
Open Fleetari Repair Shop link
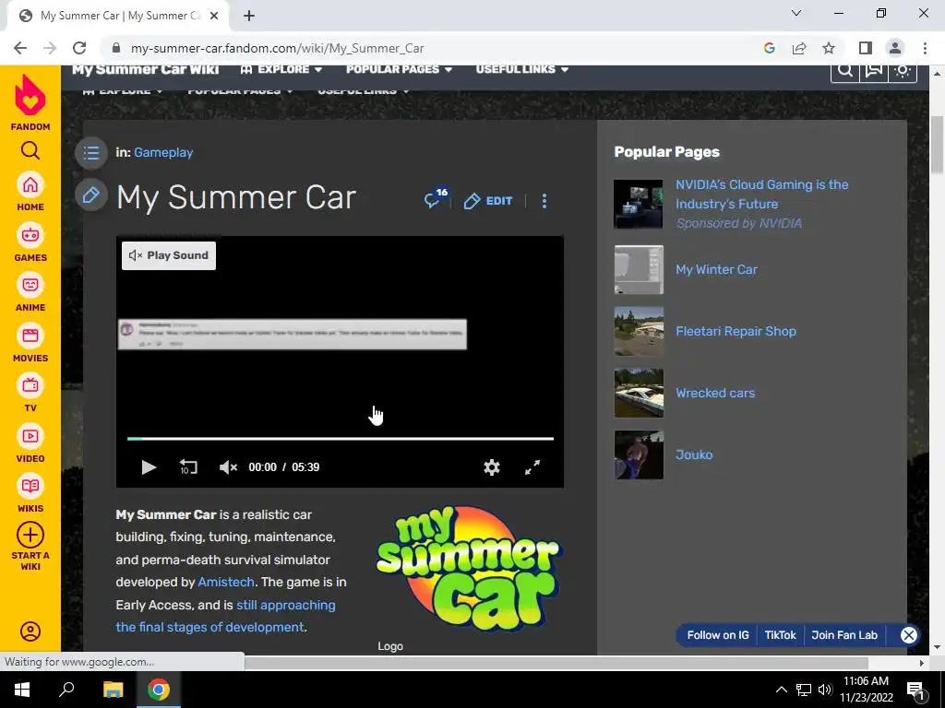(x=736, y=331)
